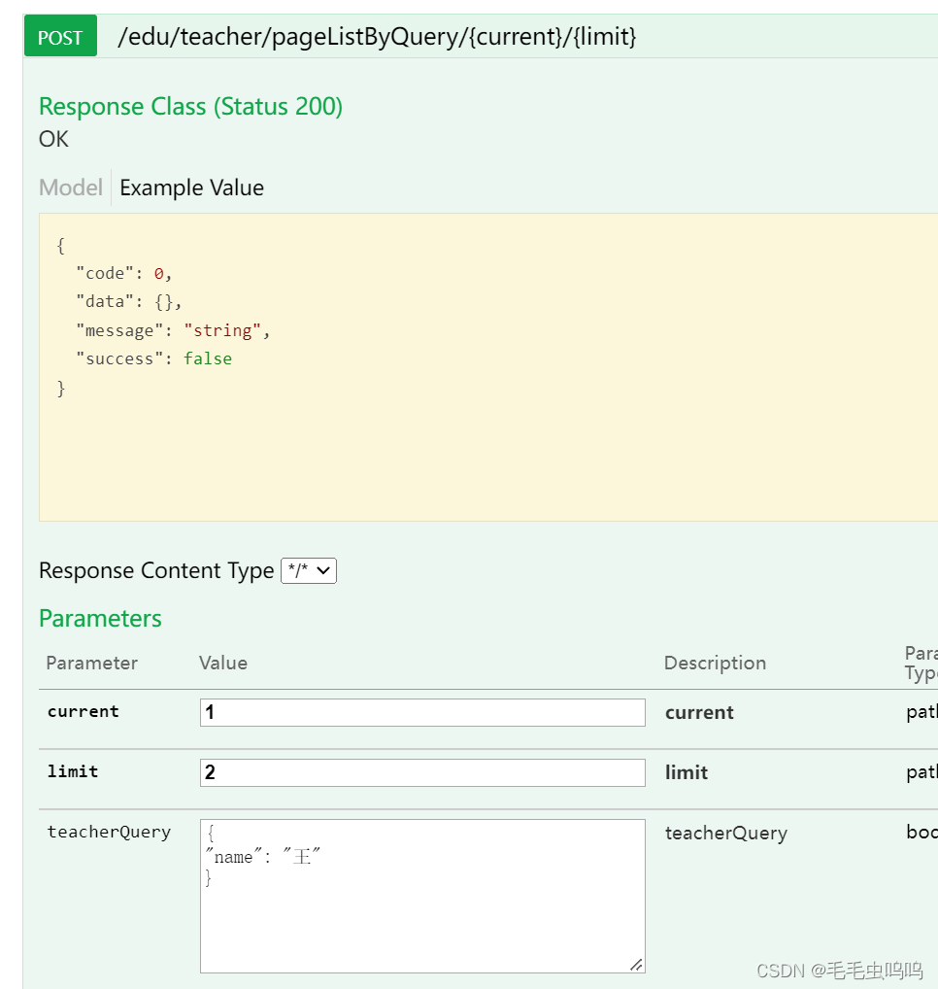
Task: Click the /edu/teacher/pageListByQuery endpoint path
Action: (377, 37)
